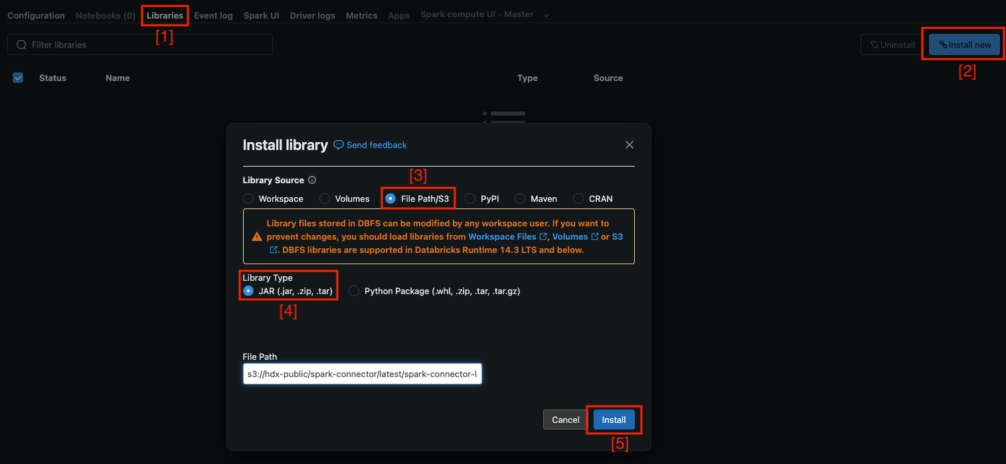Choose the Python Package library type
The width and height of the screenshot is (1006, 464).
coord(354,291)
